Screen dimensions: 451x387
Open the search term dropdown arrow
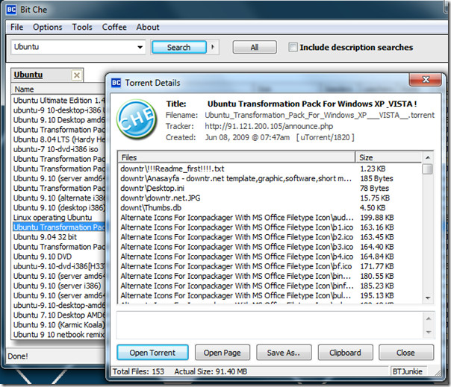[140, 47]
